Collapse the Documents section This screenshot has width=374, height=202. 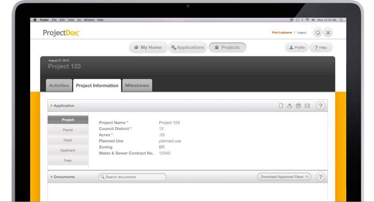coord(52,177)
